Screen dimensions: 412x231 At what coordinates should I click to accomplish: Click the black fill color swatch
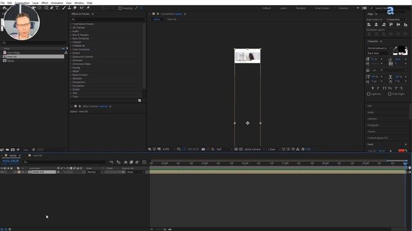tap(402, 49)
